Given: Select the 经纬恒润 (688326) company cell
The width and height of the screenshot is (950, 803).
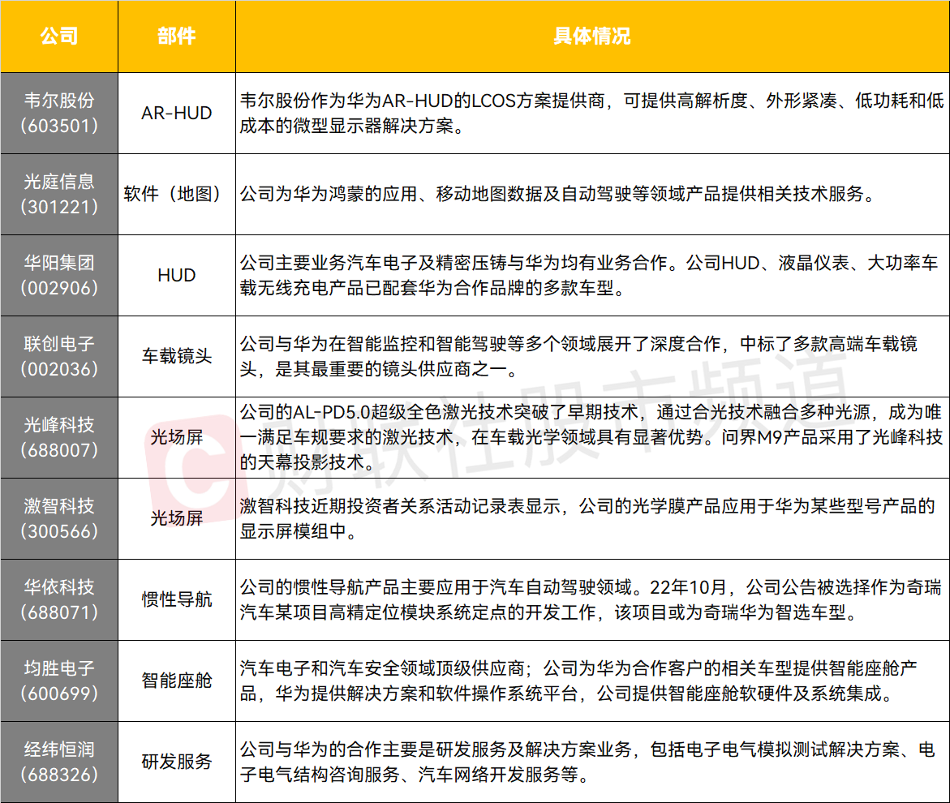Looking at the screenshot, I should (59, 762).
